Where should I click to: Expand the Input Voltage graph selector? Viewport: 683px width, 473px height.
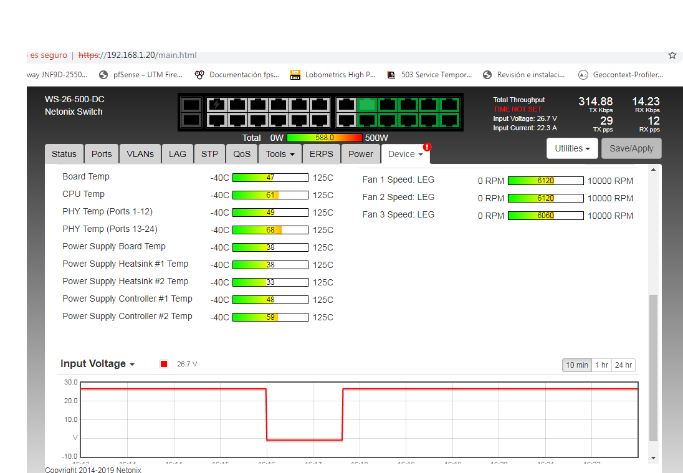pyautogui.click(x=97, y=364)
